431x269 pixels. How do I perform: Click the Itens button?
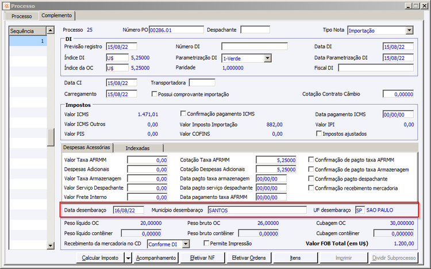click(295, 259)
